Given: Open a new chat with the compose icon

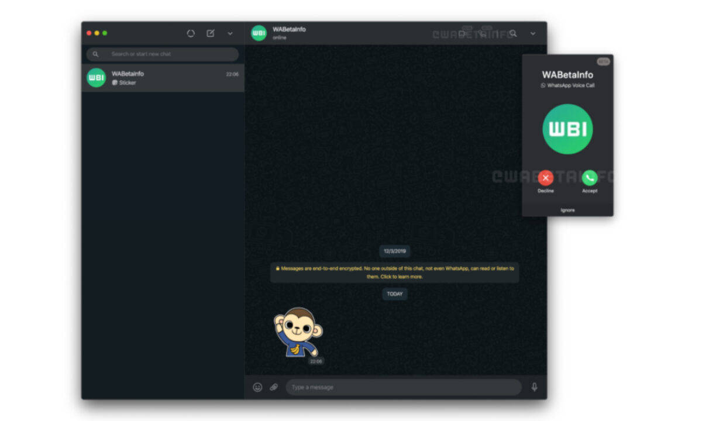Looking at the screenshot, I should pos(210,33).
